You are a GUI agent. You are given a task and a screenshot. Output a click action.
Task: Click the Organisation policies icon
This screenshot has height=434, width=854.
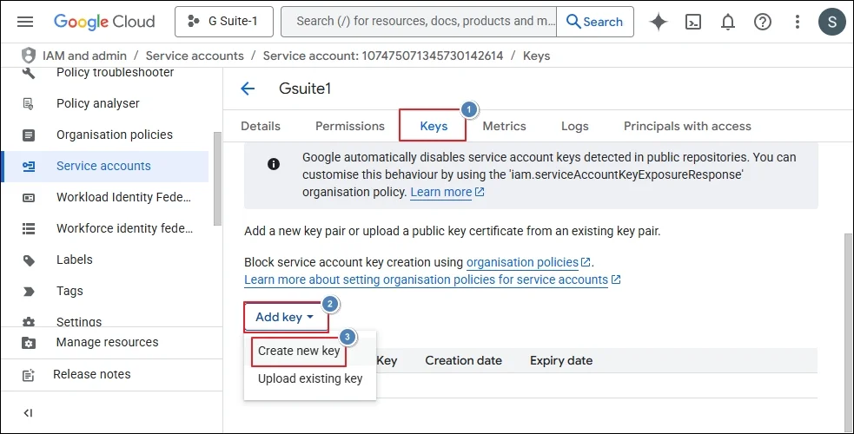[29, 135]
